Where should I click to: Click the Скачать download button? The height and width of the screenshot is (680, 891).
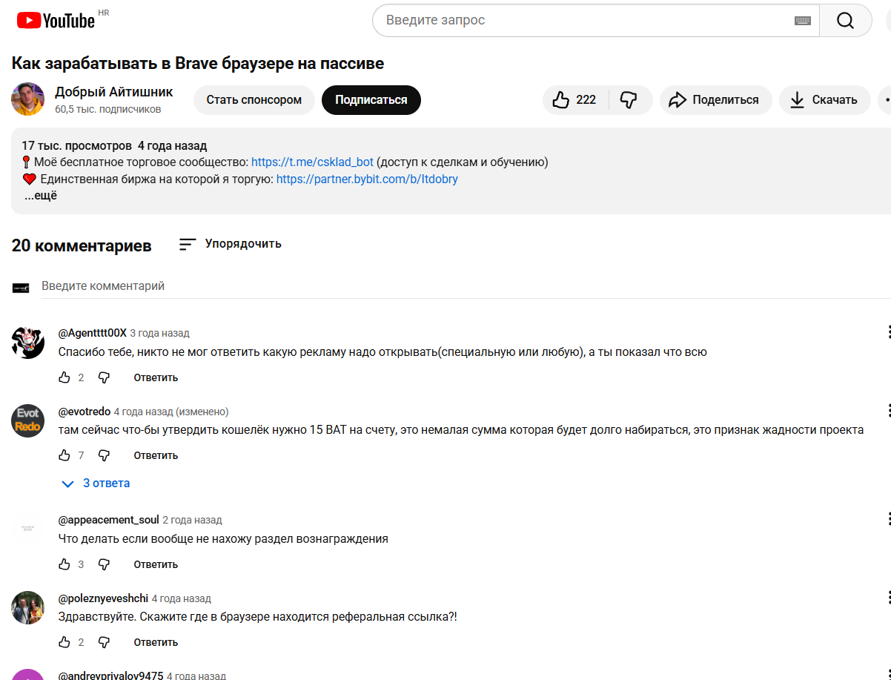pyautogui.click(x=824, y=99)
